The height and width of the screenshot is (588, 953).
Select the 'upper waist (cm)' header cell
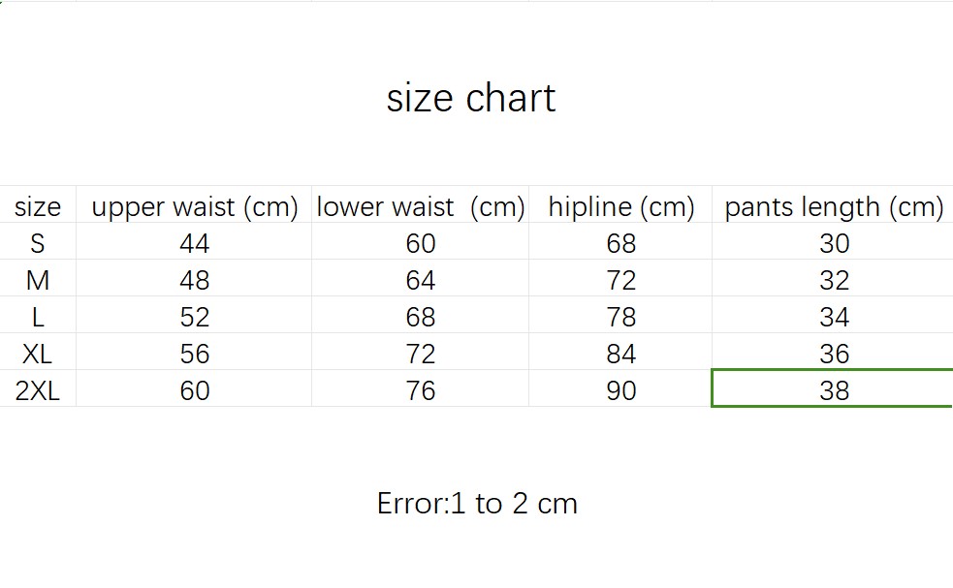[194, 204]
